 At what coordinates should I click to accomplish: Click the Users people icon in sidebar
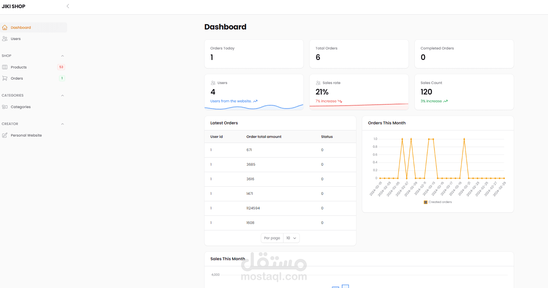(x=5, y=39)
